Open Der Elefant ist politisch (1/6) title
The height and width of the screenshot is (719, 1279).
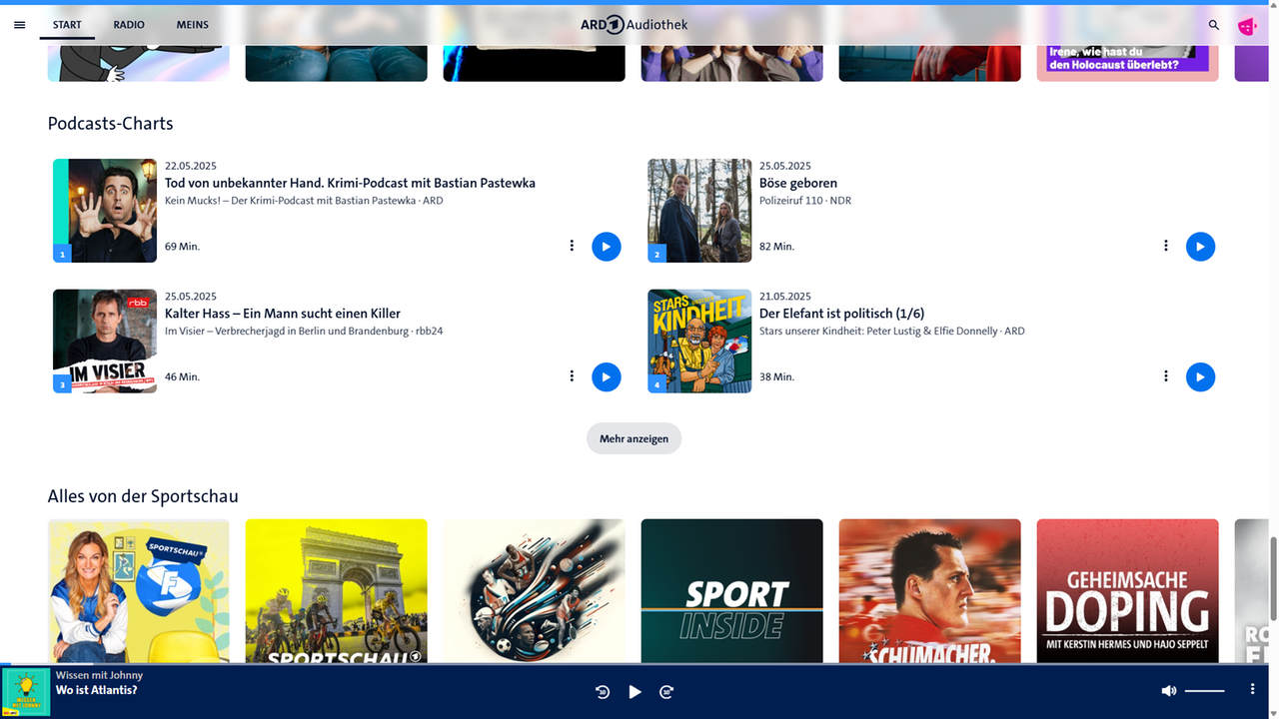tap(841, 314)
